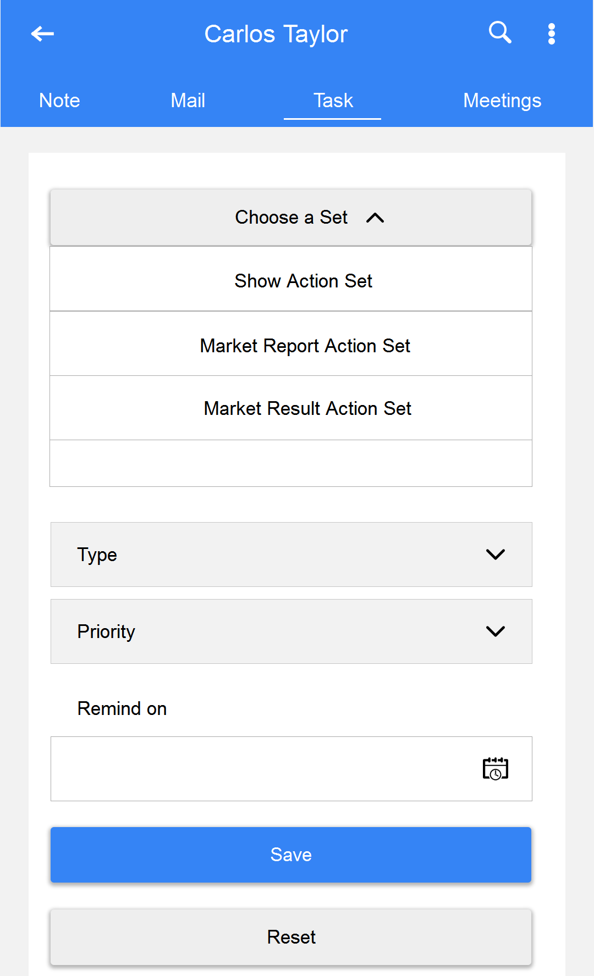Viewport: 594px width, 976px height.
Task: Go back using the arrow icon
Action: pos(42,34)
